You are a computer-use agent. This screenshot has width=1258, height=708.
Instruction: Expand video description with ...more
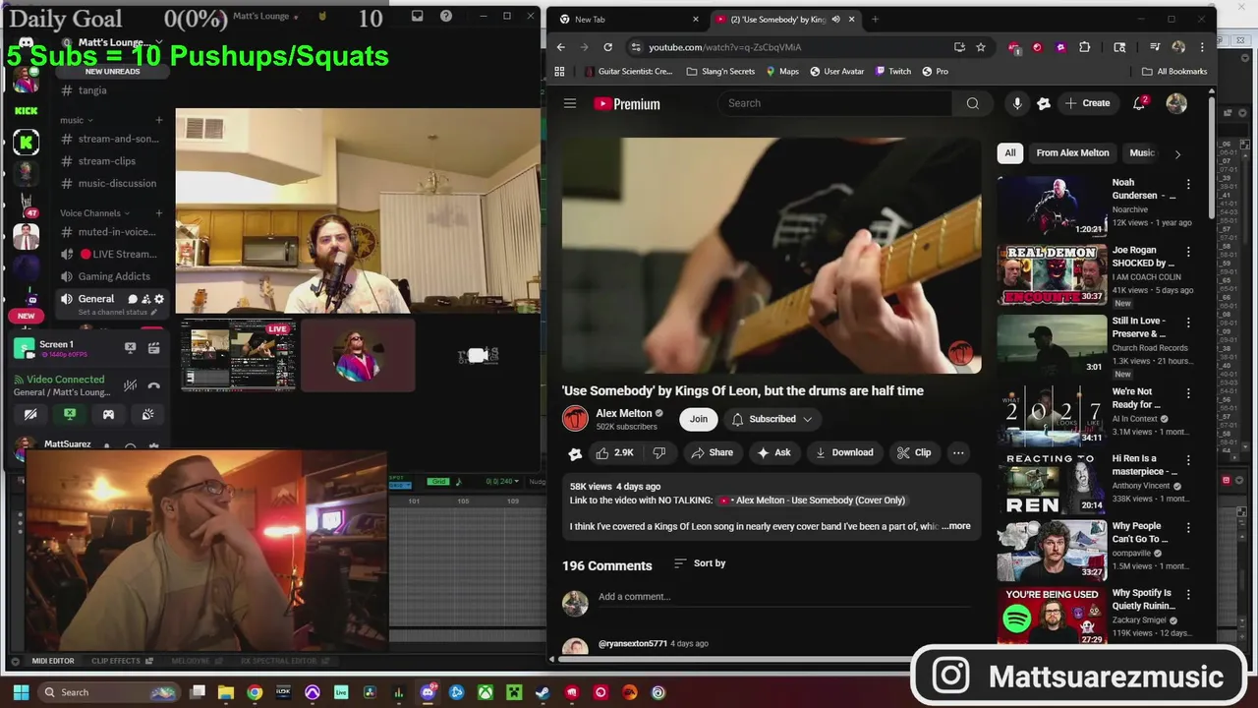tap(956, 526)
